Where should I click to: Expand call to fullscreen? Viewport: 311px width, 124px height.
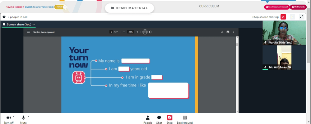301,17
